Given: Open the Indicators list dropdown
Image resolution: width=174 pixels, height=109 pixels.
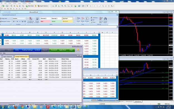Looking at the screenshot, I should (76, 6).
